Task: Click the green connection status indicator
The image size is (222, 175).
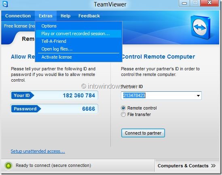Action: point(8,166)
